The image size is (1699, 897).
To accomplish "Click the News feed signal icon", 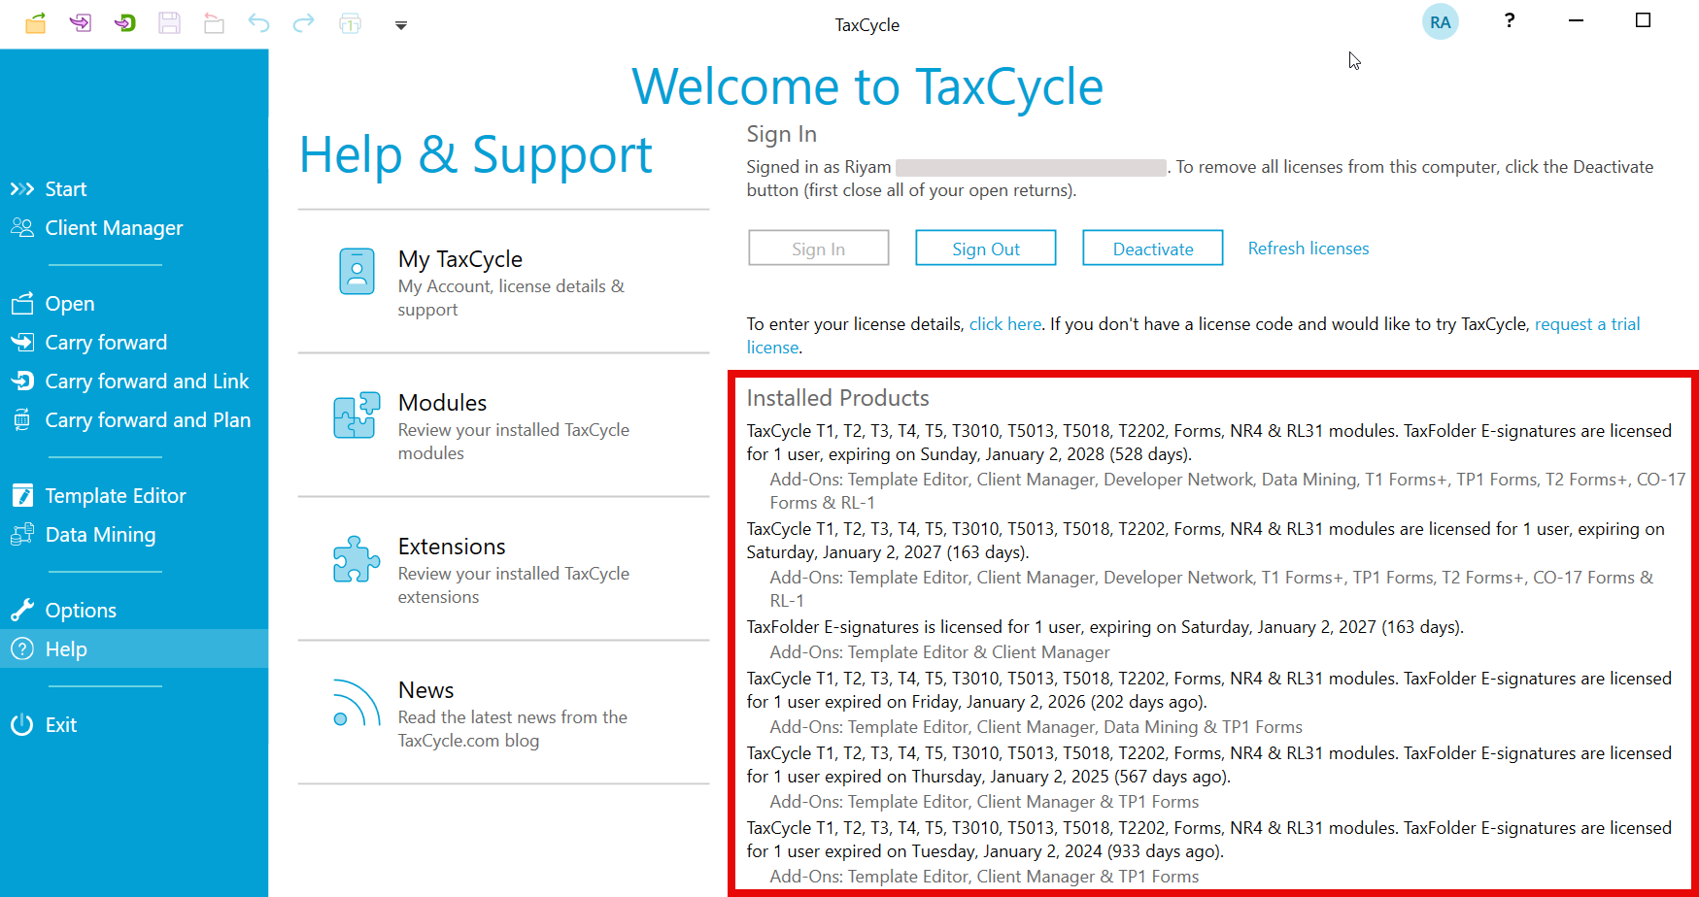I will [x=357, y=703].
